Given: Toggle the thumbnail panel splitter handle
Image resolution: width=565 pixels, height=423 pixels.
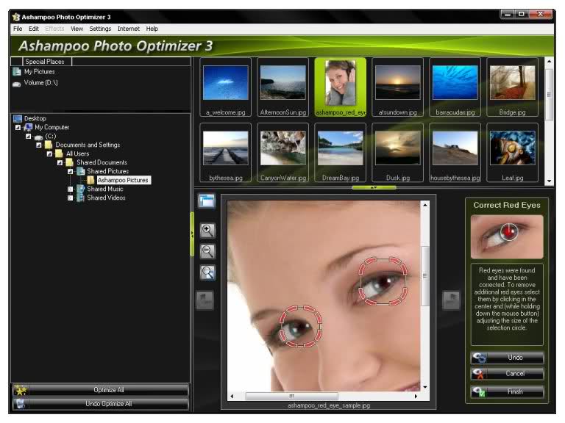Looking at the screenshot, I should click(x=374, y=187).
